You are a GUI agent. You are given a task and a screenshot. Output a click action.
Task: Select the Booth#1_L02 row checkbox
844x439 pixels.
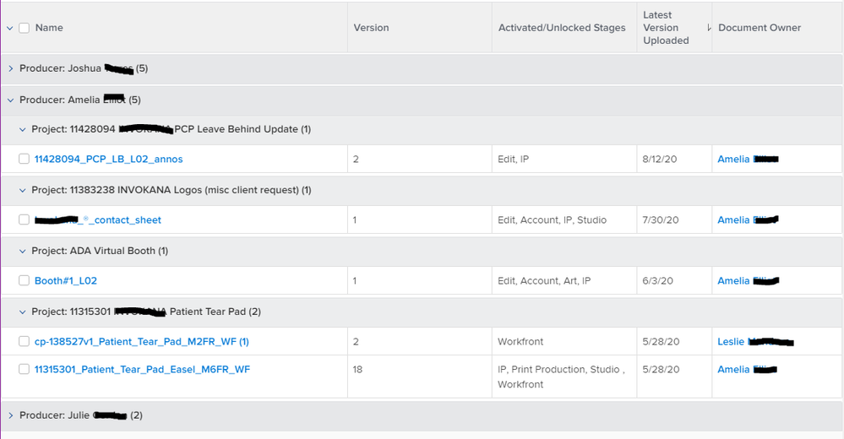(x=25, y=280)
